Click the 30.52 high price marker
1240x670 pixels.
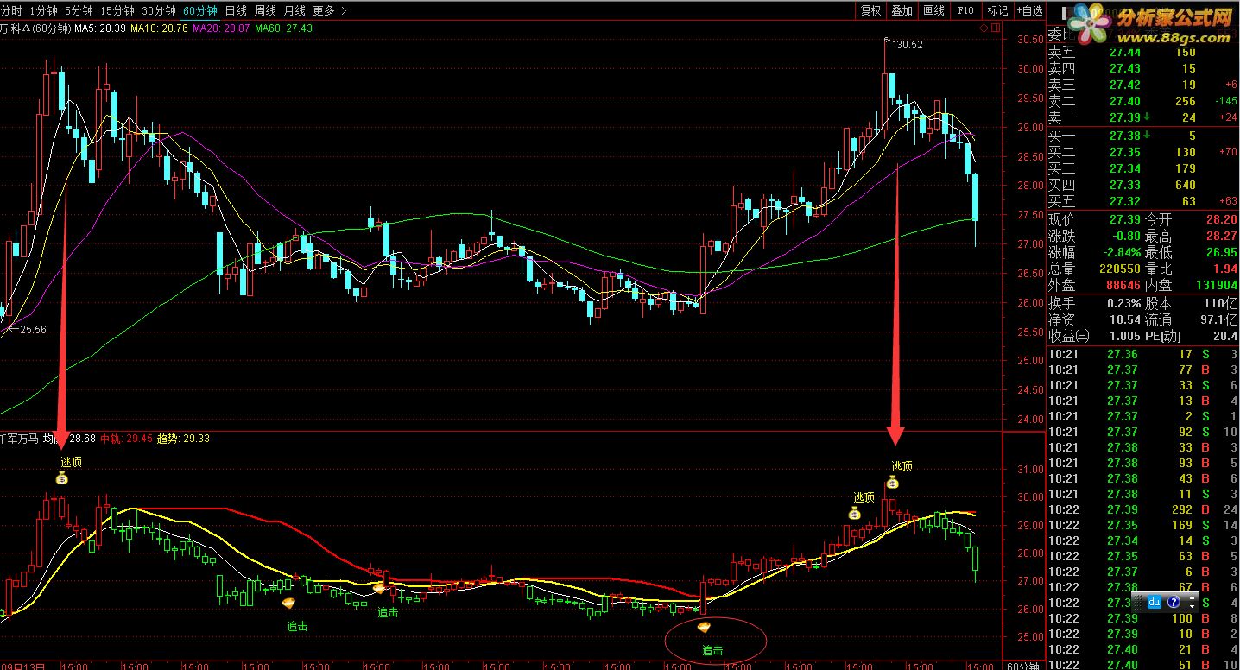pos(910,44)
